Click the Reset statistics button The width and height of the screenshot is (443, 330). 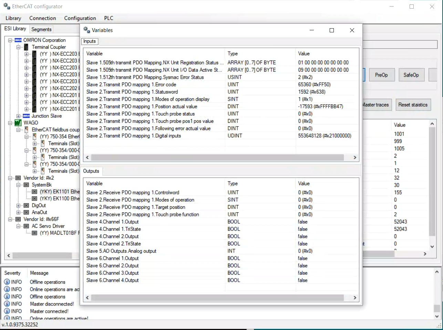[413, 105]
